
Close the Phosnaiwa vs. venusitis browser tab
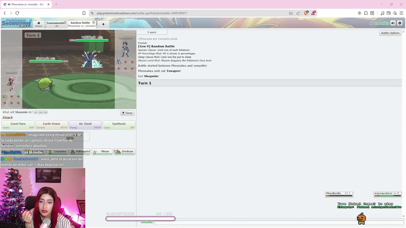click(49, 4)
